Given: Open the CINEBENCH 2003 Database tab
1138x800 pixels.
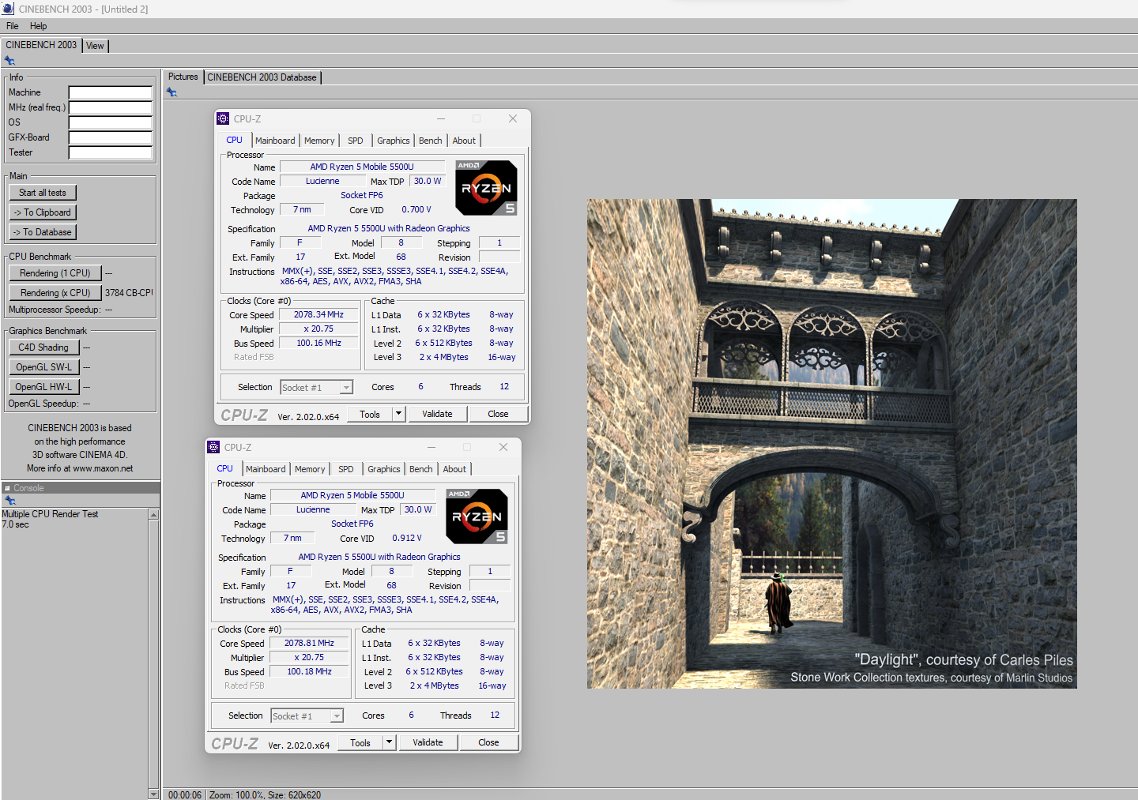Looking at the screenshot, I should pyautogui.click(x=262, y=77).
